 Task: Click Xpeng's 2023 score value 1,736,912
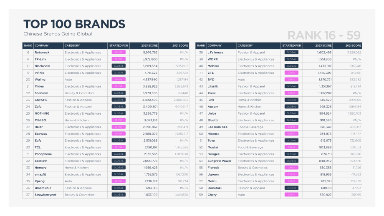(x=151, y=181)
